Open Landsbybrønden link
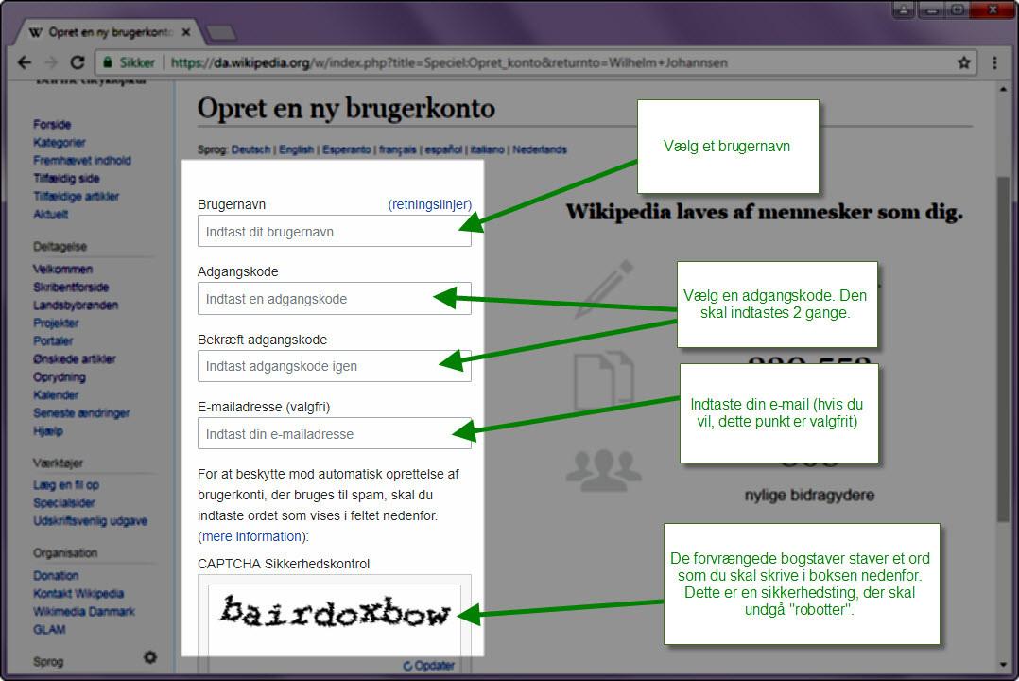Screen dimensions: 1019x681 point(76,306)
